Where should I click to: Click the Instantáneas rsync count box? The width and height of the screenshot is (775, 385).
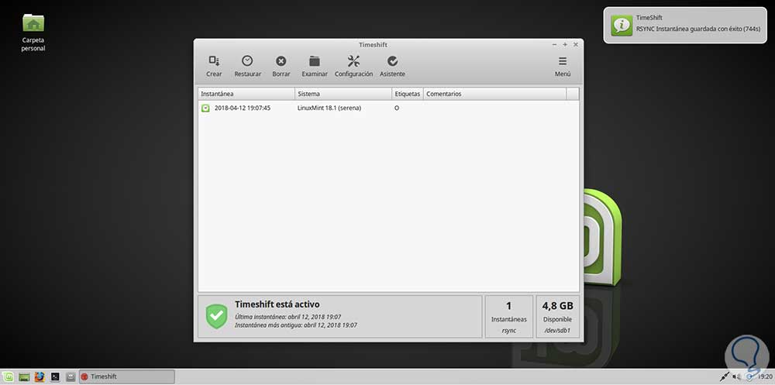click(x=508, y=317)
